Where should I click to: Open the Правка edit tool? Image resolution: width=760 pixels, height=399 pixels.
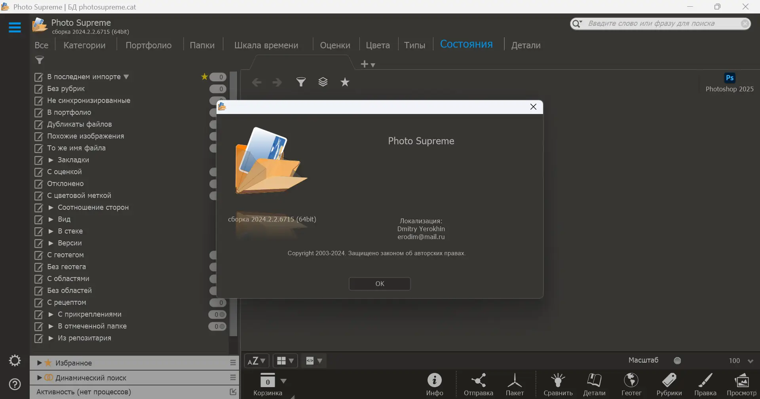point(705,384)
